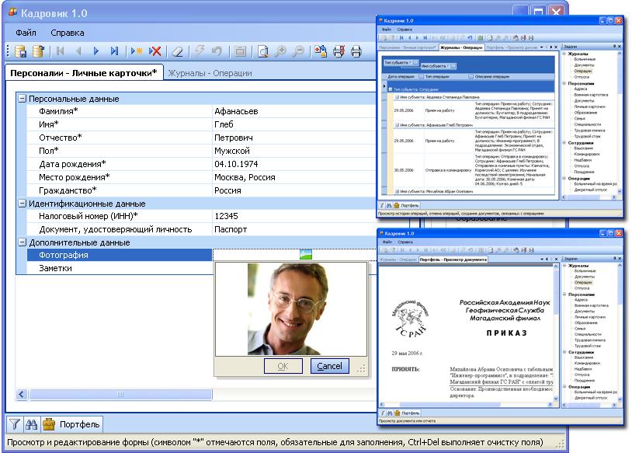This screenshot has width=632, height=453.
Task: Delete record with red X icon
Action: pyautogui.click(x=155, y=52)
